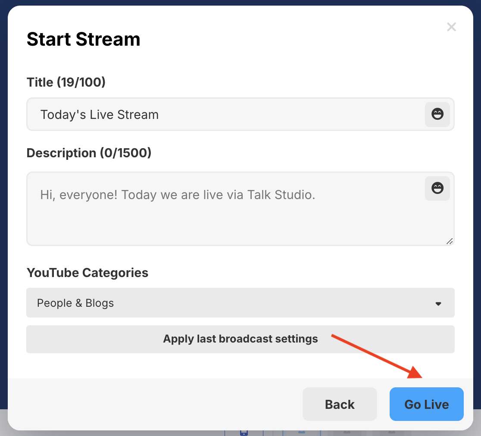Click the X to dismiss Start Stream
481x436 pixels.
click(x=451, y=27)
